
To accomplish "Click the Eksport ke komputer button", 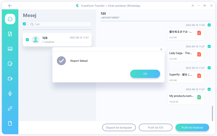I will click(119, 128).
